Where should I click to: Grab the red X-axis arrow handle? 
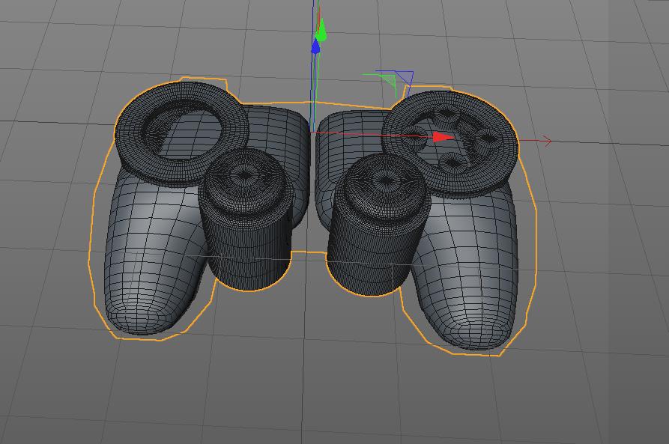(443, 137)
